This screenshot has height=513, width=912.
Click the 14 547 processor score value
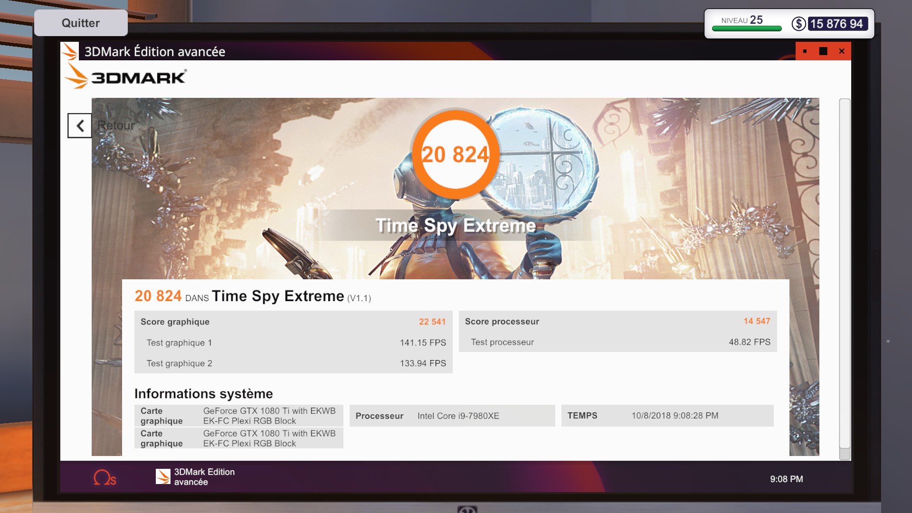pyautogui.click(x=757, y=321)
